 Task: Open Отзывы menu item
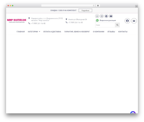click(111, 32)
